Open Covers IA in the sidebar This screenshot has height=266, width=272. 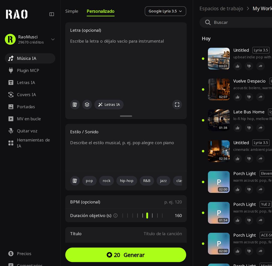coord(30,94)
